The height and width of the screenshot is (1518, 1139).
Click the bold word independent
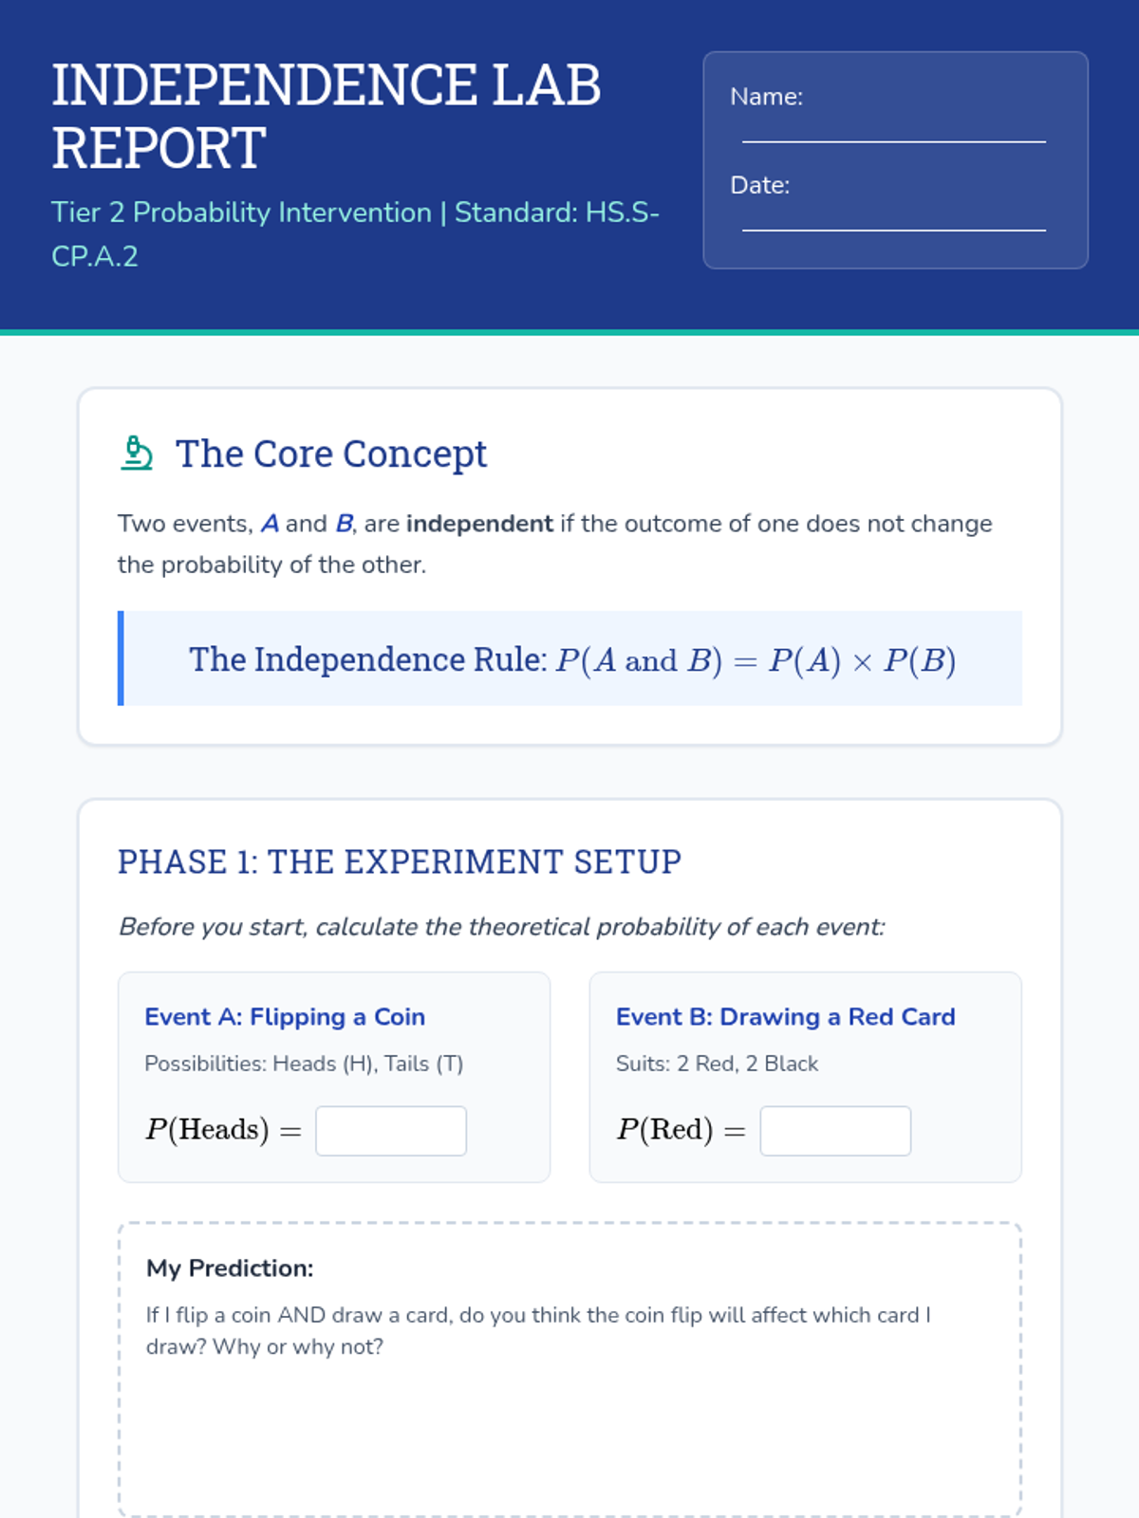click(x=479, y=524)
